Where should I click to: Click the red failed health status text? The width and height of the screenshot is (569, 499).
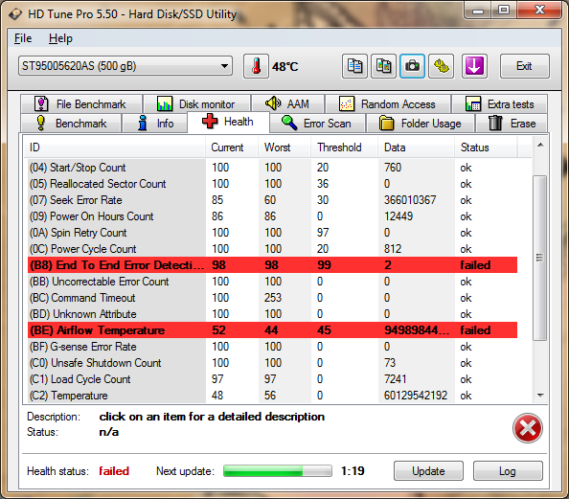[114, 471]
